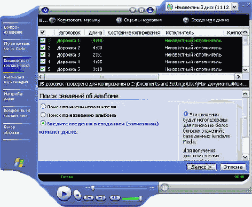Click the fast forward arrow beside seek bar
This screenshot has width=252, height=207.
pyautogui.click(x=152, y=188)
